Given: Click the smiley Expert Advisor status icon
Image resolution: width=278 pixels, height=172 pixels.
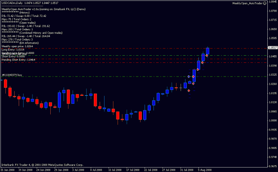Looking at the screenshot, I should (x=265, y=3).
